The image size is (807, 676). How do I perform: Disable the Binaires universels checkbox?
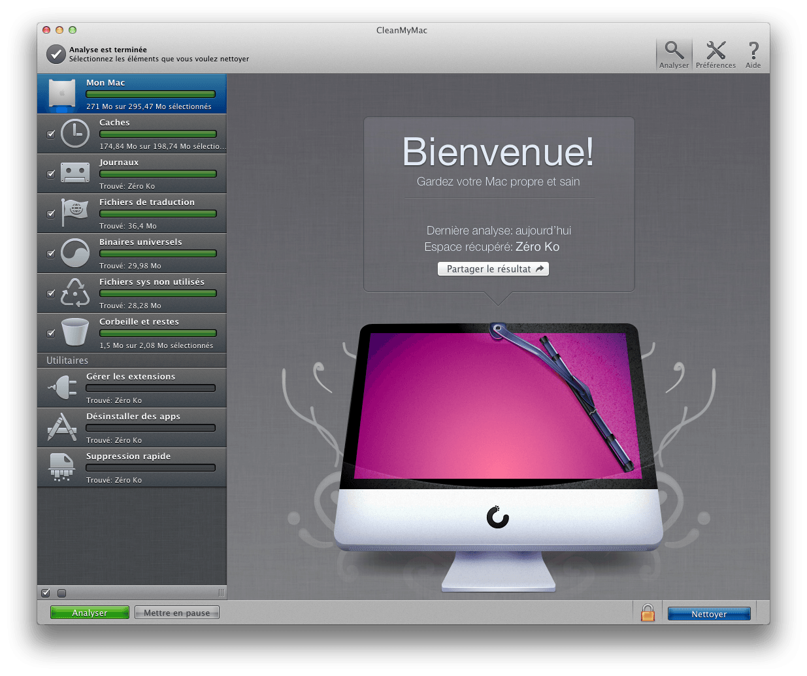point(51,253)
